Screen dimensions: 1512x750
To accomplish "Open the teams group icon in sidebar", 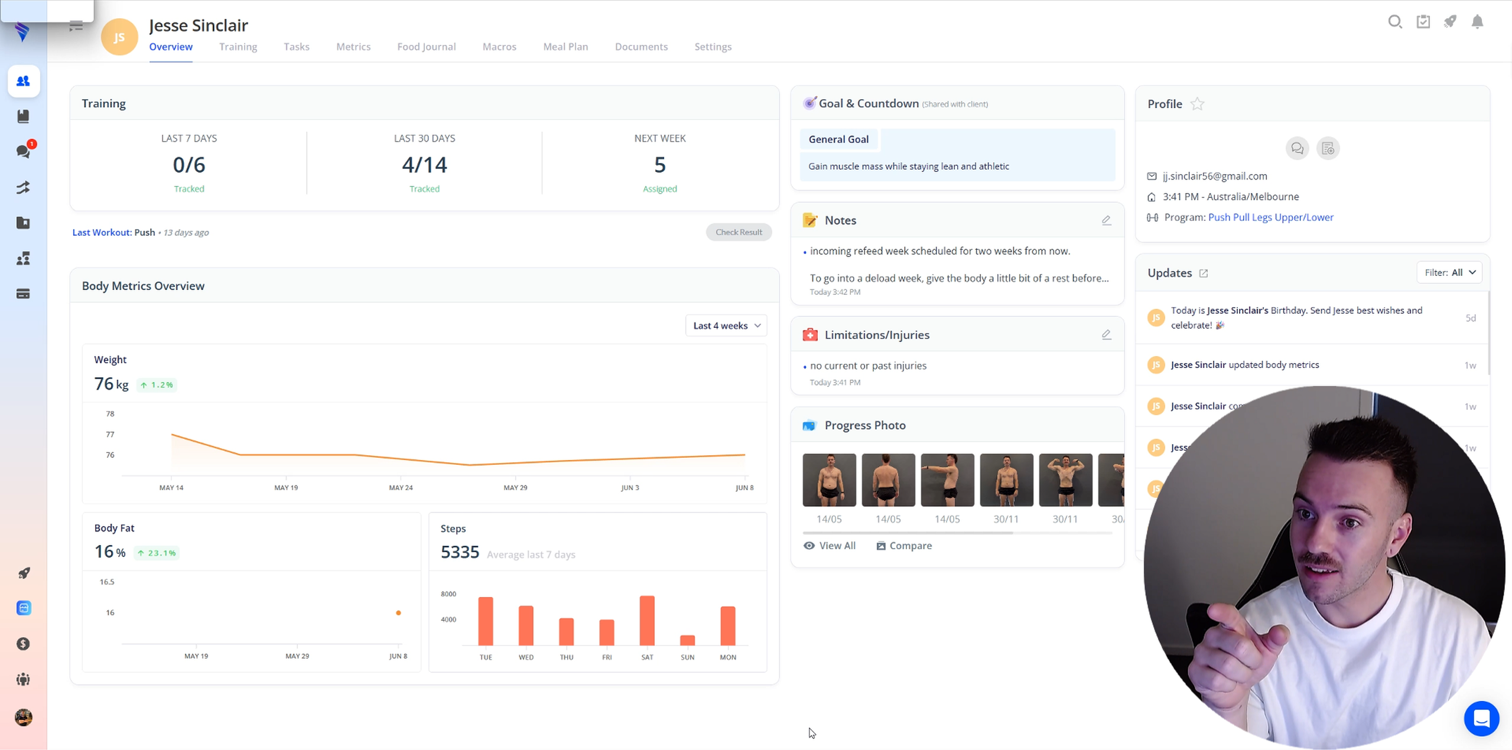I will click(x=23, y=258).
